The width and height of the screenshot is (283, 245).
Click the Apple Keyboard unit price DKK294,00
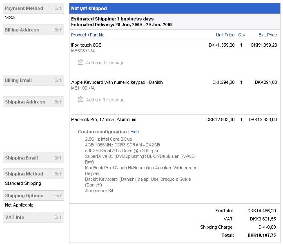223,82
